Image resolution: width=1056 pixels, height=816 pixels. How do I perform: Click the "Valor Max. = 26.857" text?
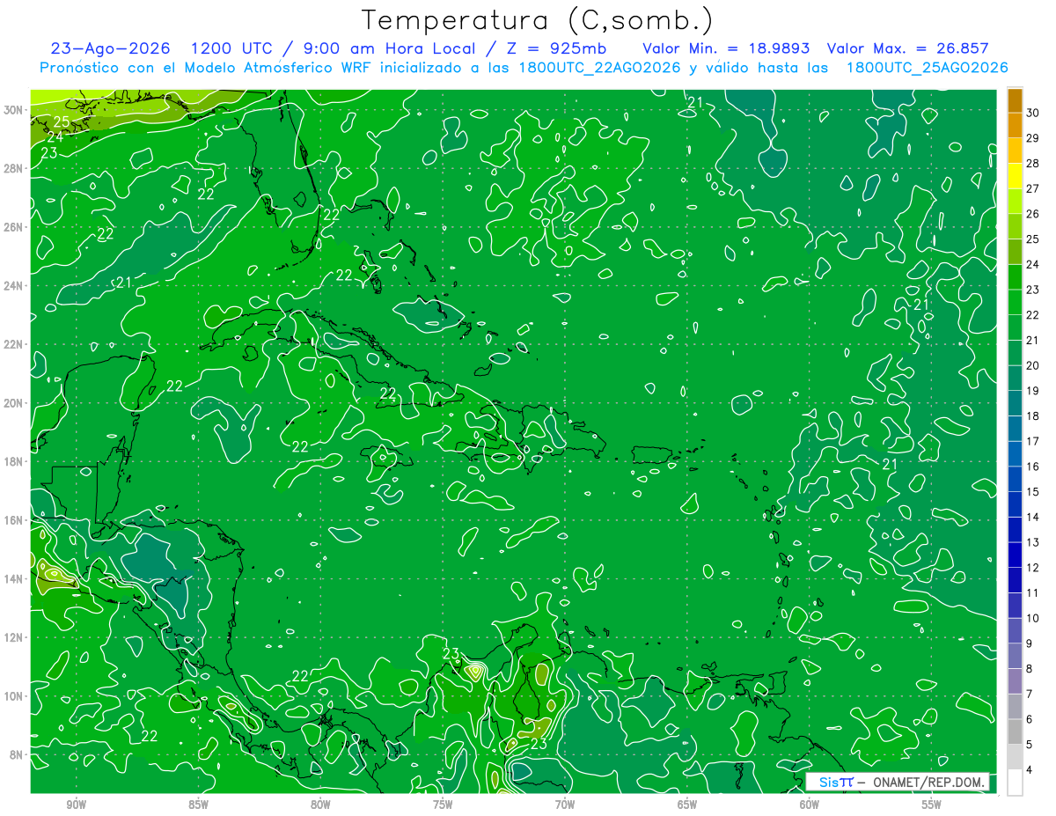click(x=908, y=49)
